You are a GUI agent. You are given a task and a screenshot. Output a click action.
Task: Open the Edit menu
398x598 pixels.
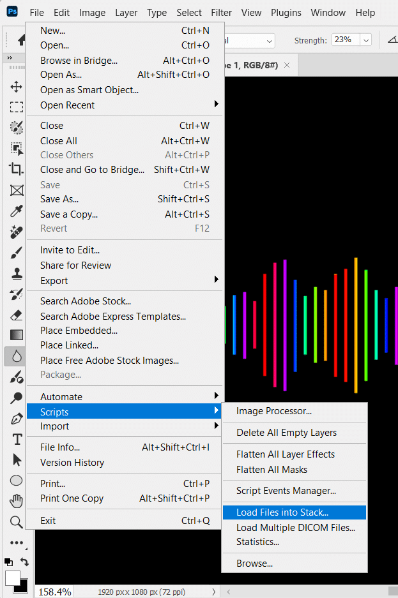(61, 13)
